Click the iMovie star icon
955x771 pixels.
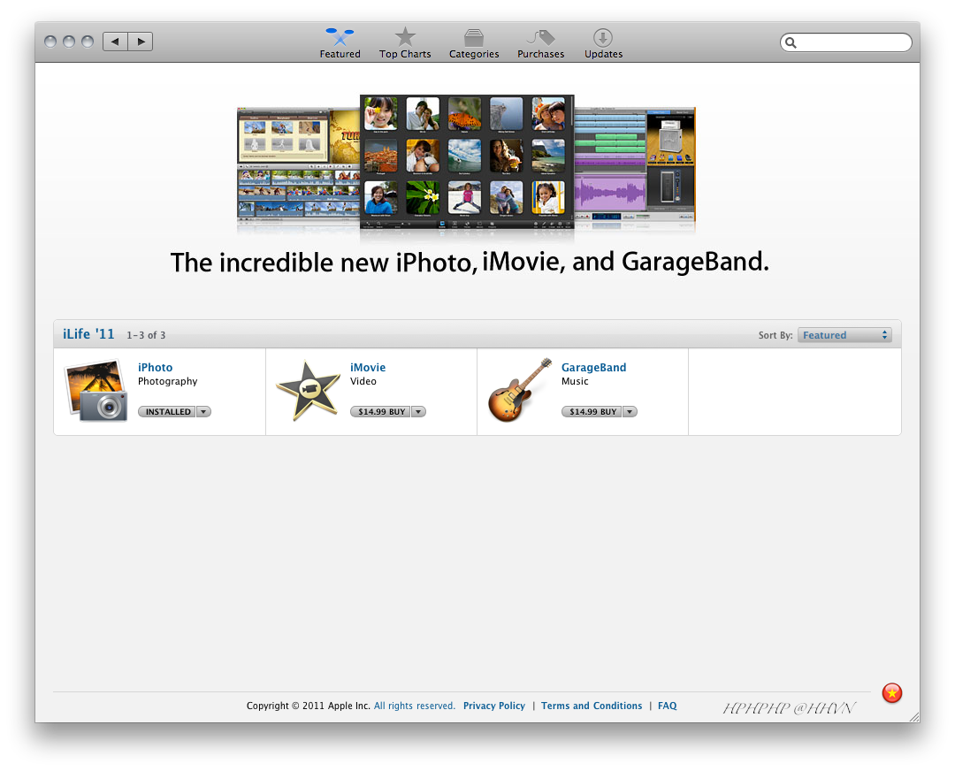pos(309,389)
